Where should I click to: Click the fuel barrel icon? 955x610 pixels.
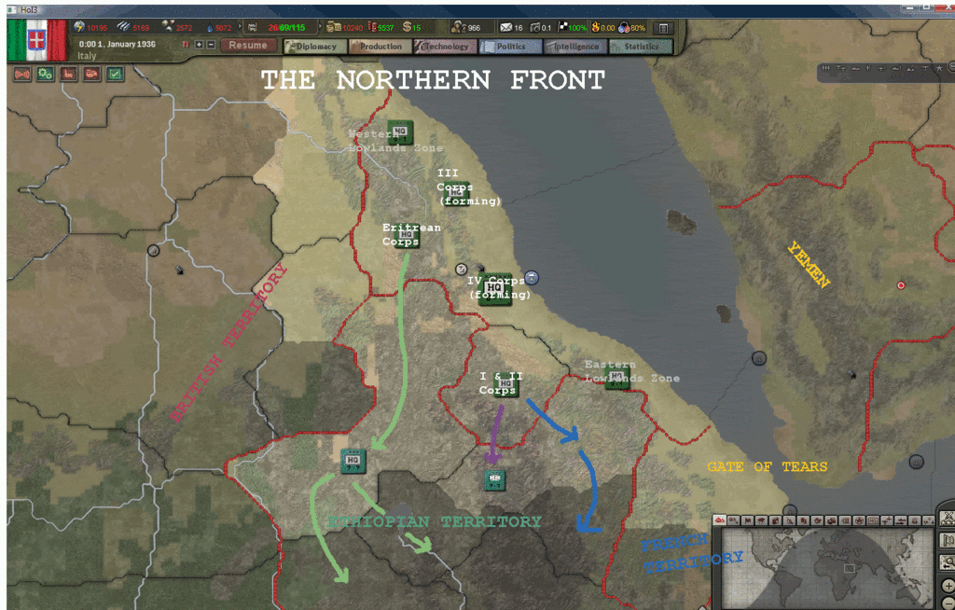coord(372,27)
